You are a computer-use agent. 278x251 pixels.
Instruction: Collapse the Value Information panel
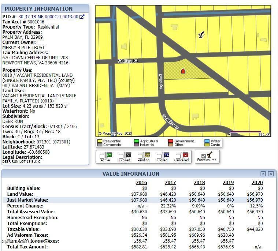point(263,174)
